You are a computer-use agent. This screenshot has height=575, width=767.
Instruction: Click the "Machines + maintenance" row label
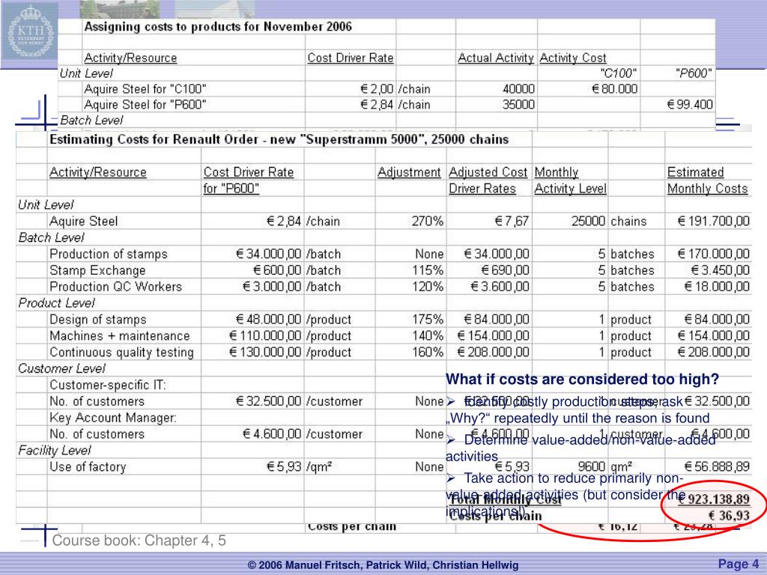pyautogui.click(x=119, y=336)
